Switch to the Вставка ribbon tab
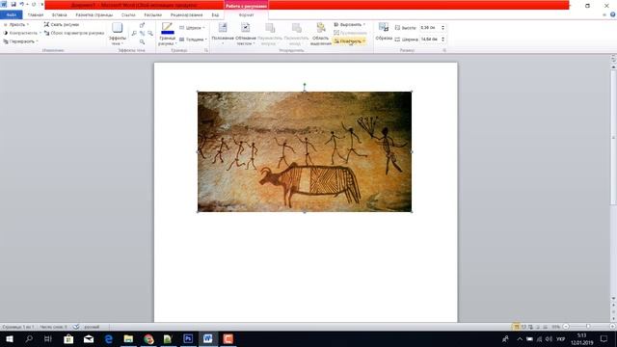 60,15
